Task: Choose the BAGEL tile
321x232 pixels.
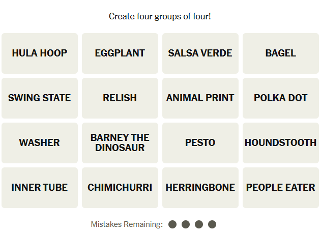Action: (x=281, y=53)
